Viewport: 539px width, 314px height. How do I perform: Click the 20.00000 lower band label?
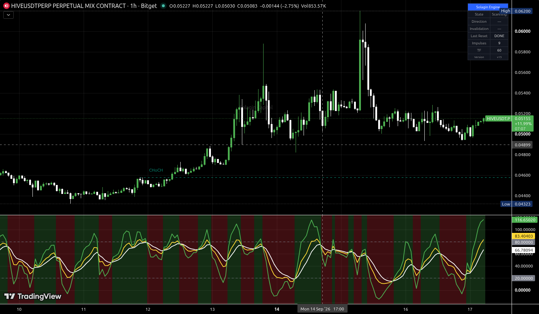(523, 278)
